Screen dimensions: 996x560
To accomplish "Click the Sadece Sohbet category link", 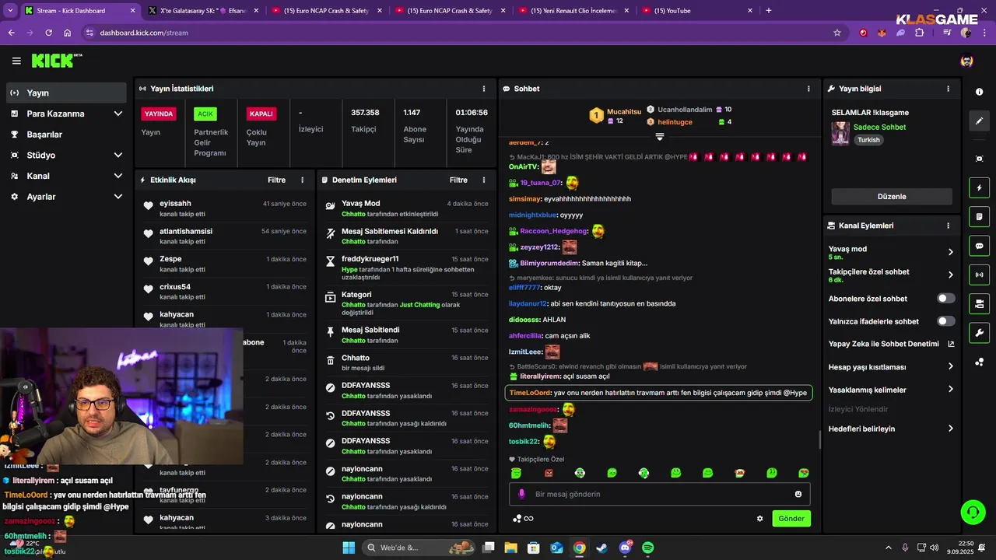I will coord(879,127).
